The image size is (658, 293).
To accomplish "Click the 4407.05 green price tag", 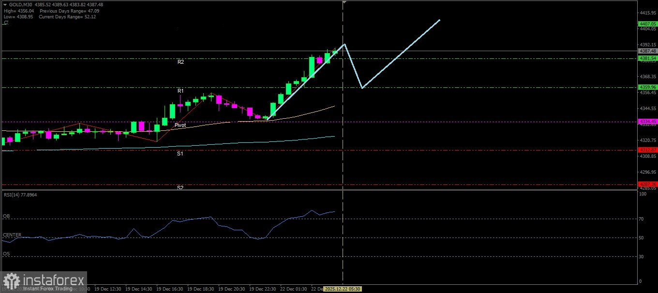I will click(647, 24).
